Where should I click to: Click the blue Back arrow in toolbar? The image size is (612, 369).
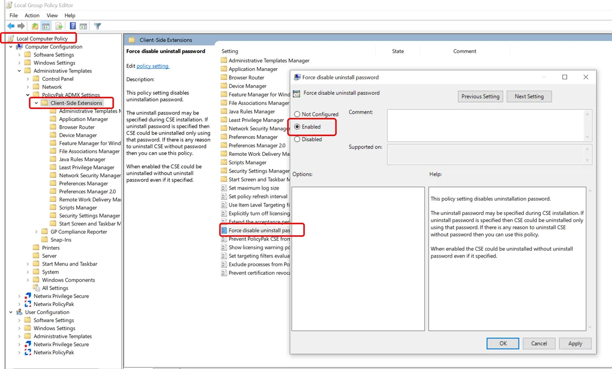[x=11, y=26]
